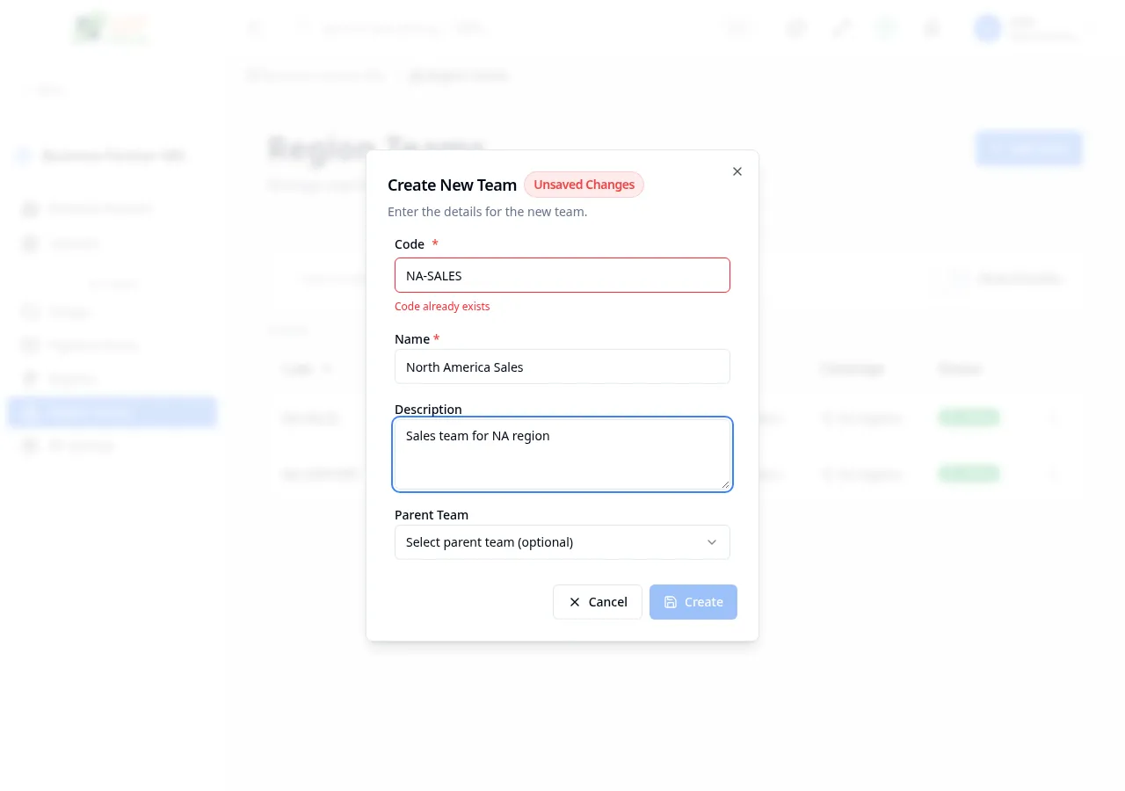
Task: Click the Cancel button in the dialog
Action: (x=598, y=602)
